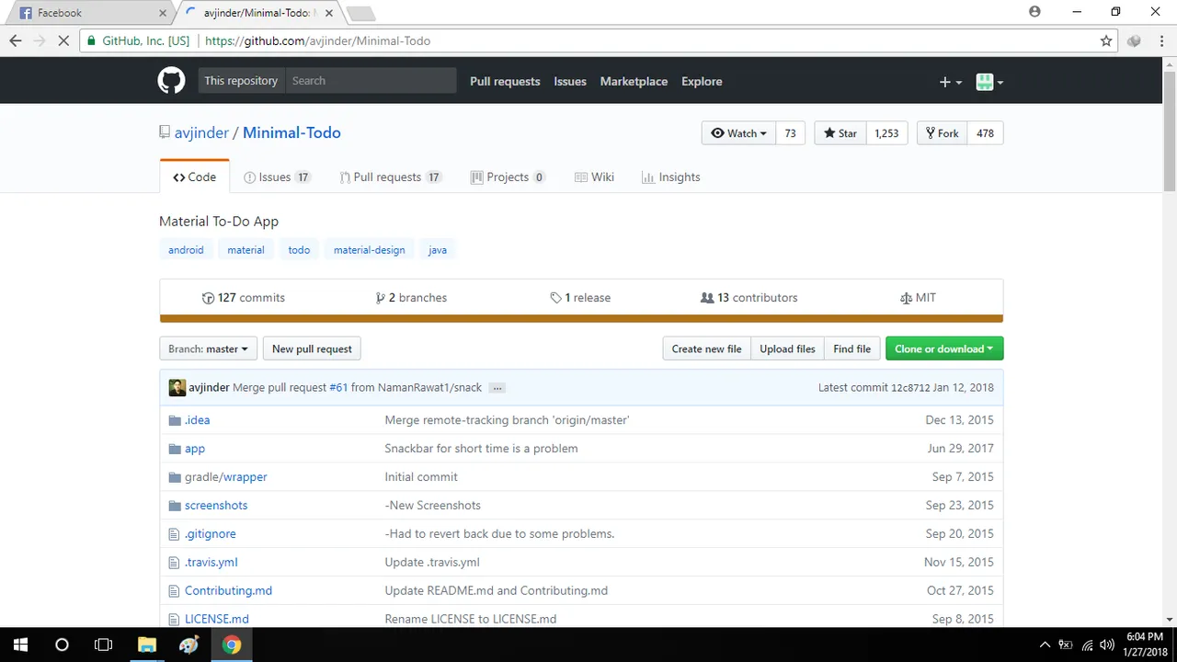Fork the repository
1177x662 pixels.
click(x=942, y=133)
